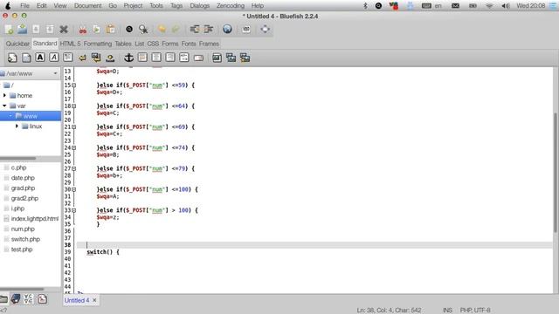Open the Apple menu

8,6
